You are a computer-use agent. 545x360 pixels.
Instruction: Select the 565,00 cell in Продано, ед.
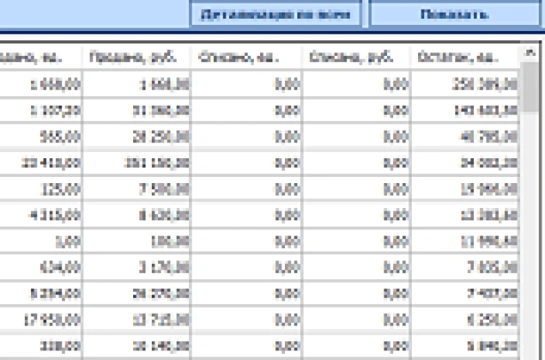pos(42,137)
